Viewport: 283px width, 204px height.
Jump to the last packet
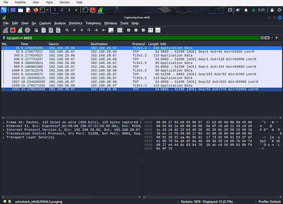(103, 30)
